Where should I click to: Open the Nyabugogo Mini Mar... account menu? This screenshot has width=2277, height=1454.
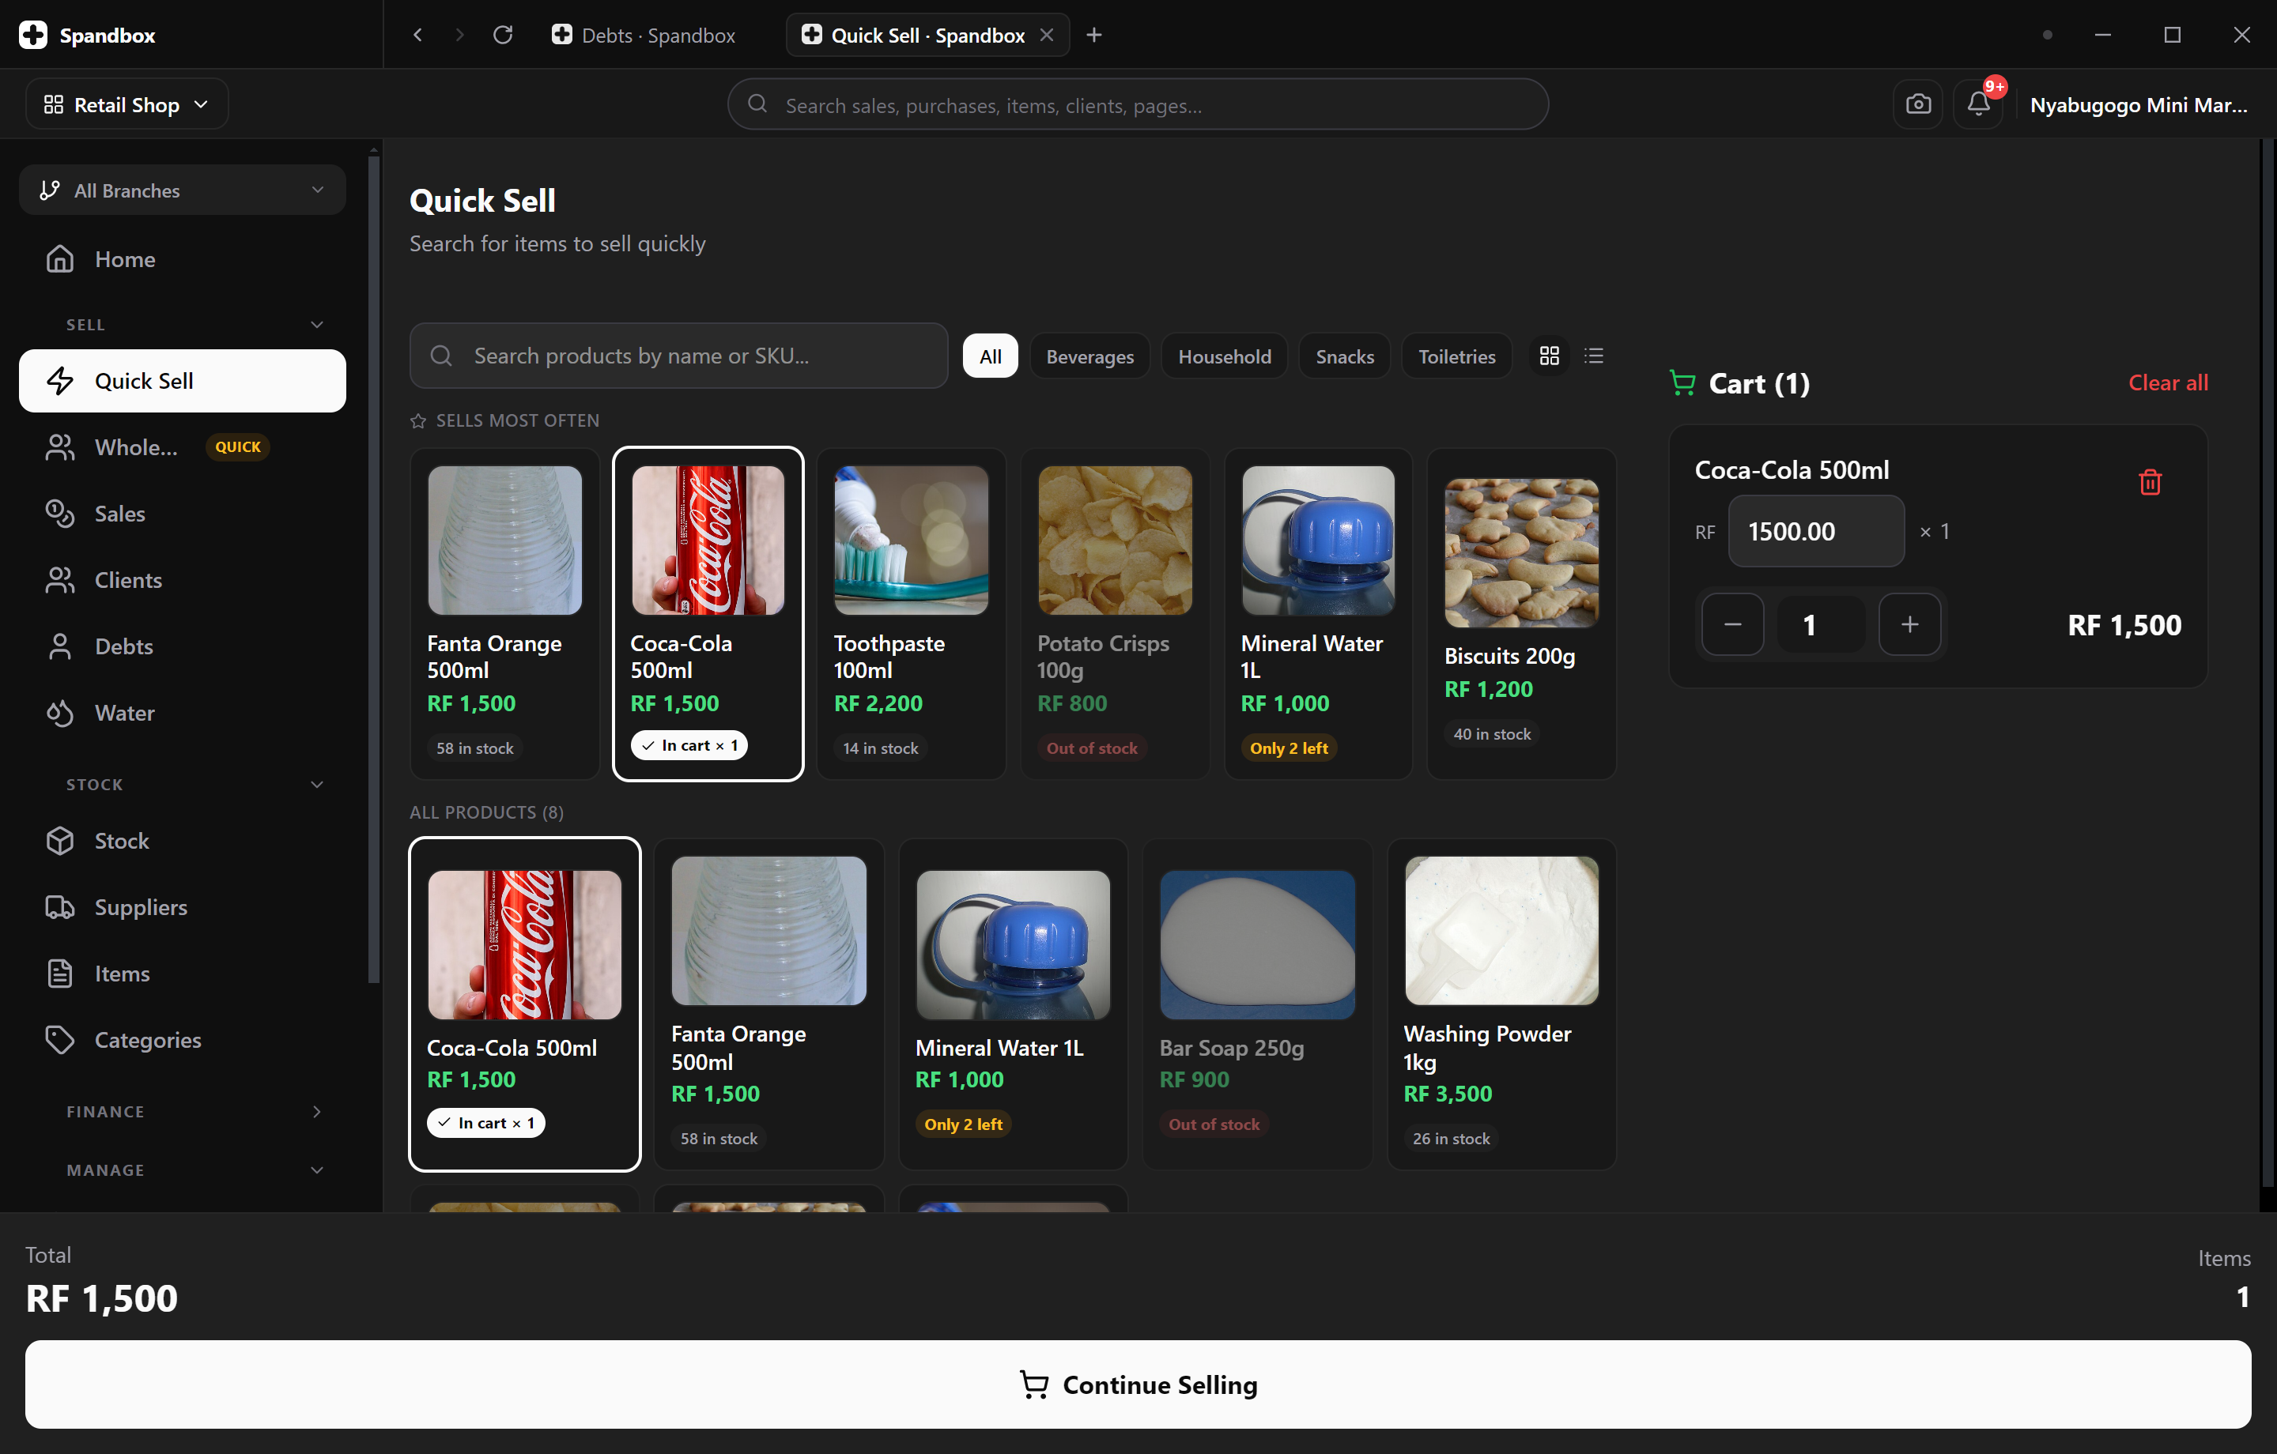pos(2138,104)
